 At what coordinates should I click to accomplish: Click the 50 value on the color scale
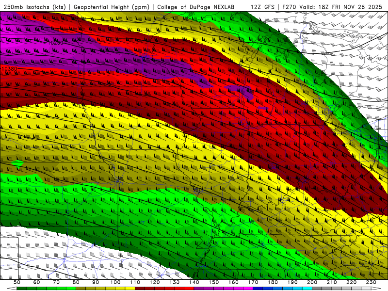coord(16,282)
